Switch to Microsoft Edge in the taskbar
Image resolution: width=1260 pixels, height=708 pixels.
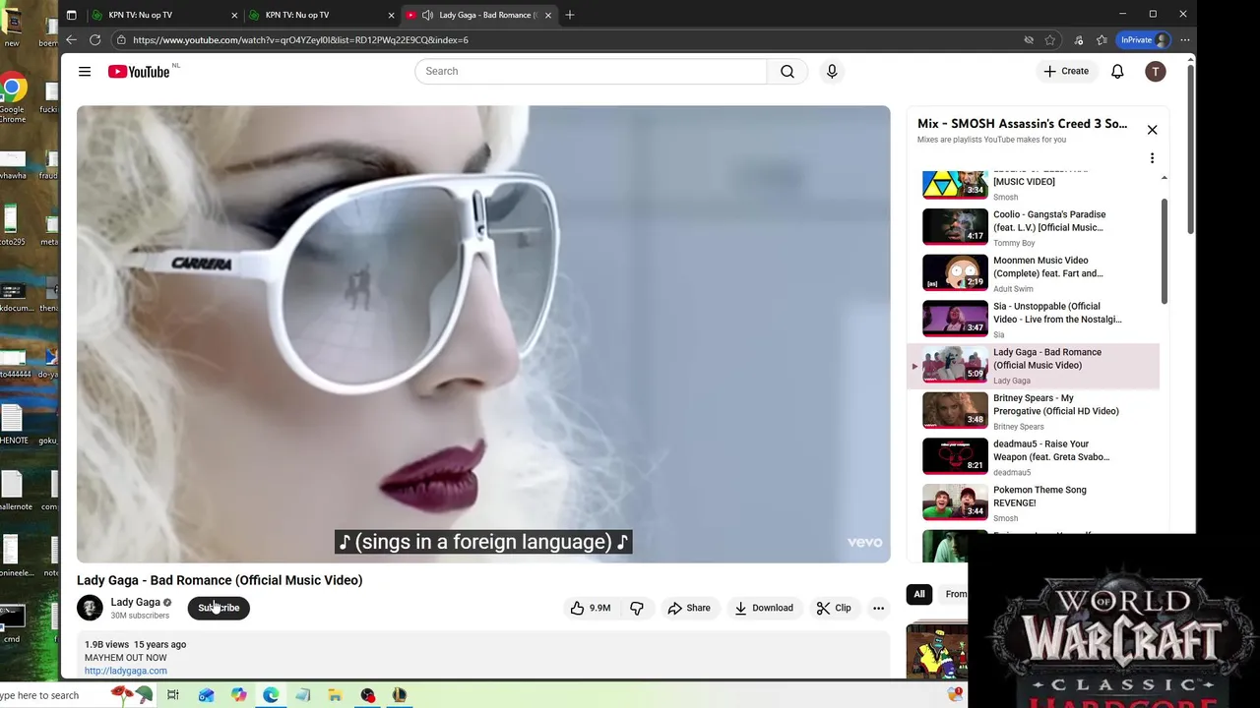click(271, 695)
